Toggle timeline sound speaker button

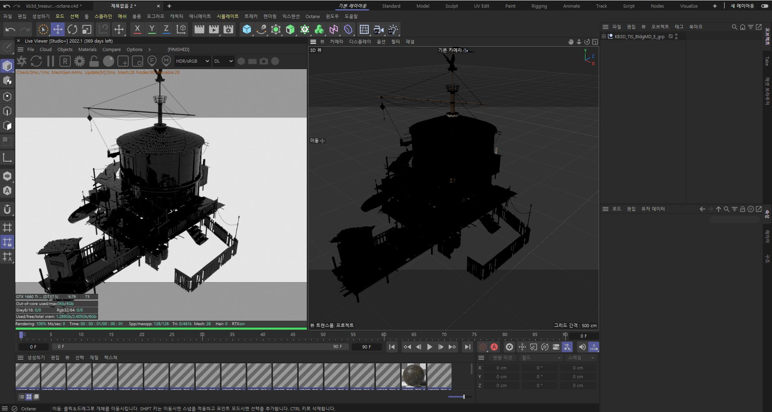coord(582,347)
